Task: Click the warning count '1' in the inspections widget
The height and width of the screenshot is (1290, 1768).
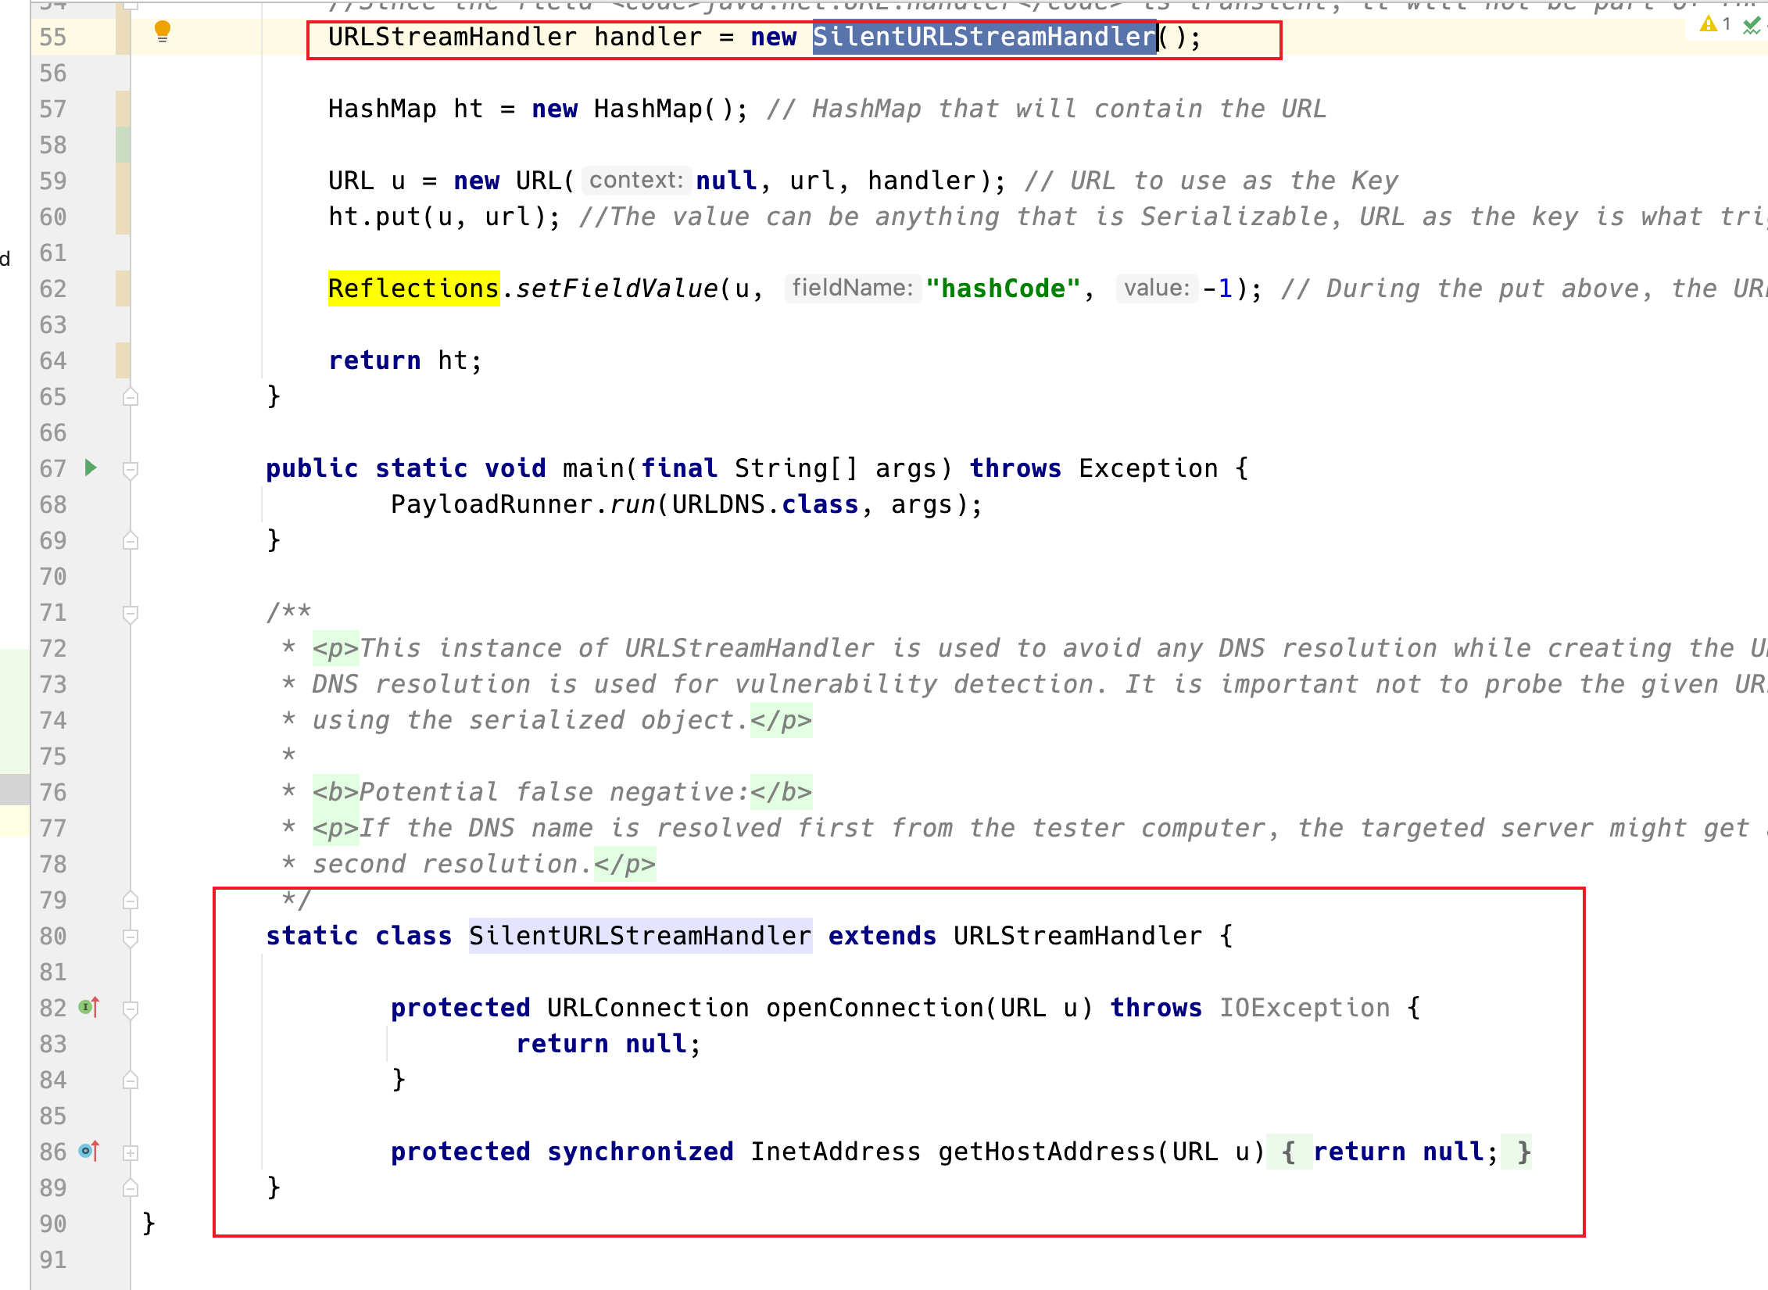Action: (x=1727, y=24)
